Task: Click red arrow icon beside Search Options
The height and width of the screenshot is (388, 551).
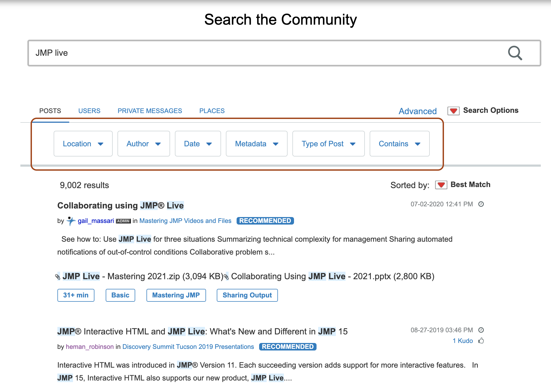Action: (x=453, y=111)
